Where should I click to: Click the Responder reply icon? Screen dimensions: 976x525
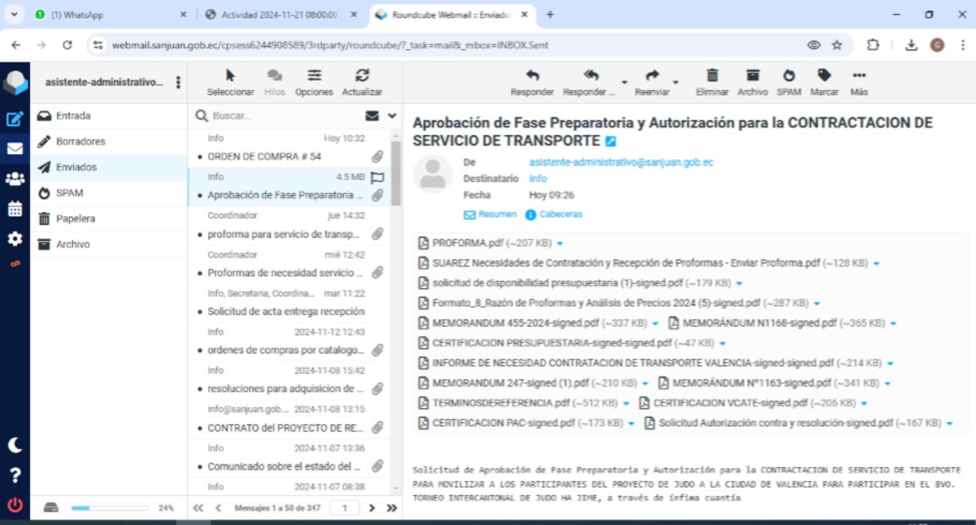(x=532, y=76)
